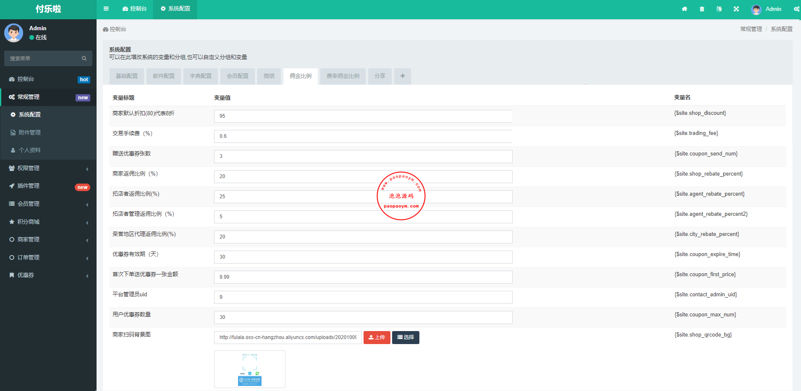
Task: Open the 微信 configuration tab
Action: [x=269, y=76]
